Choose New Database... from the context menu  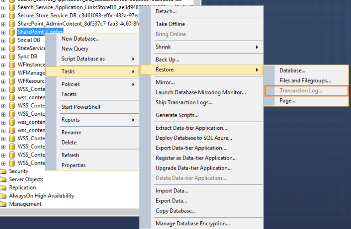click(92, 39)
